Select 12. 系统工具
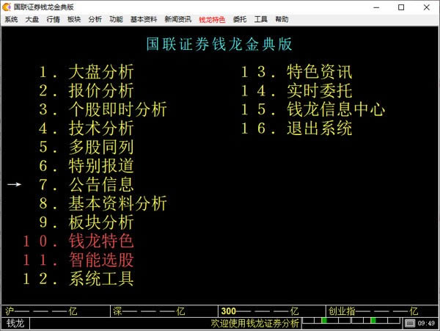Image resolution: width=440 pixels, height=331 pixels. (78, 279)
